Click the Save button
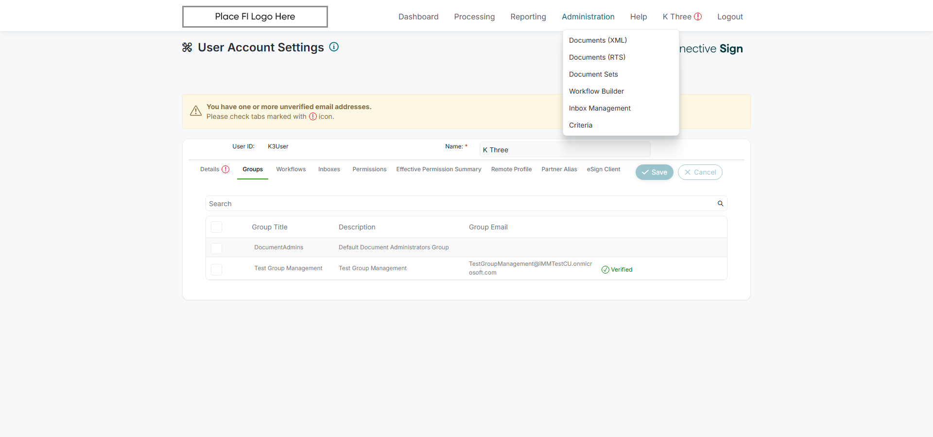Image resolution: width=933 pixels, height=437 pixels. tap(654, 172)
